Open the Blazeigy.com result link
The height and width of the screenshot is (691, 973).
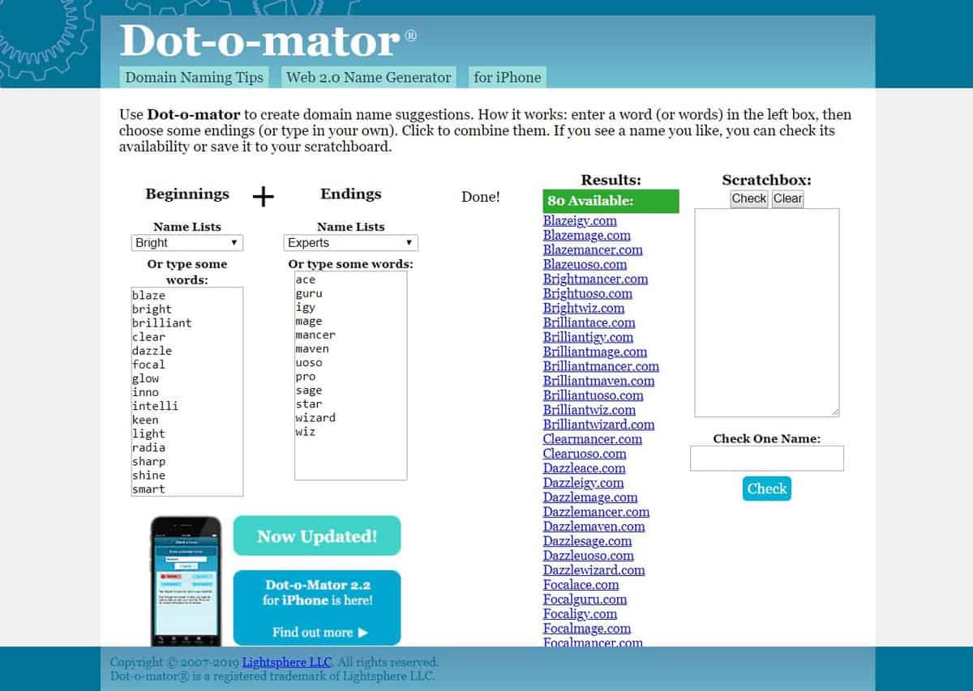pos(580,220)
